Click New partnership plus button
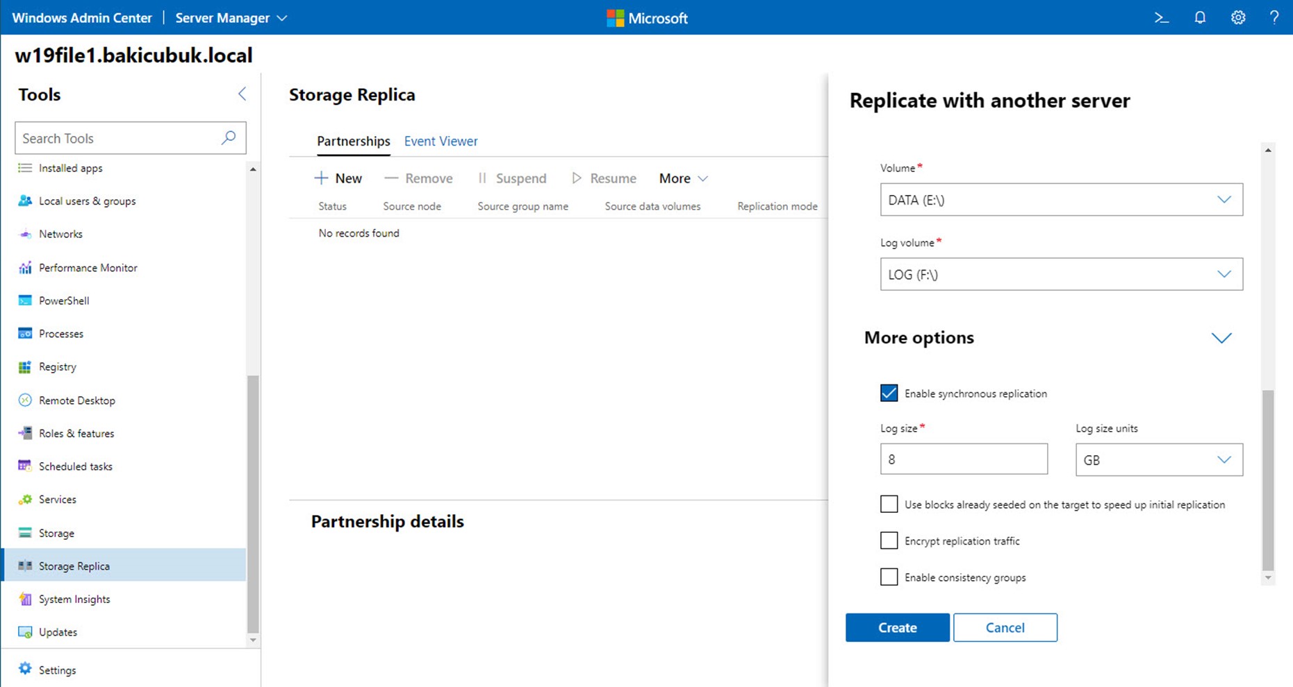This screenshot has width=1293, height=687. [338, 178]
